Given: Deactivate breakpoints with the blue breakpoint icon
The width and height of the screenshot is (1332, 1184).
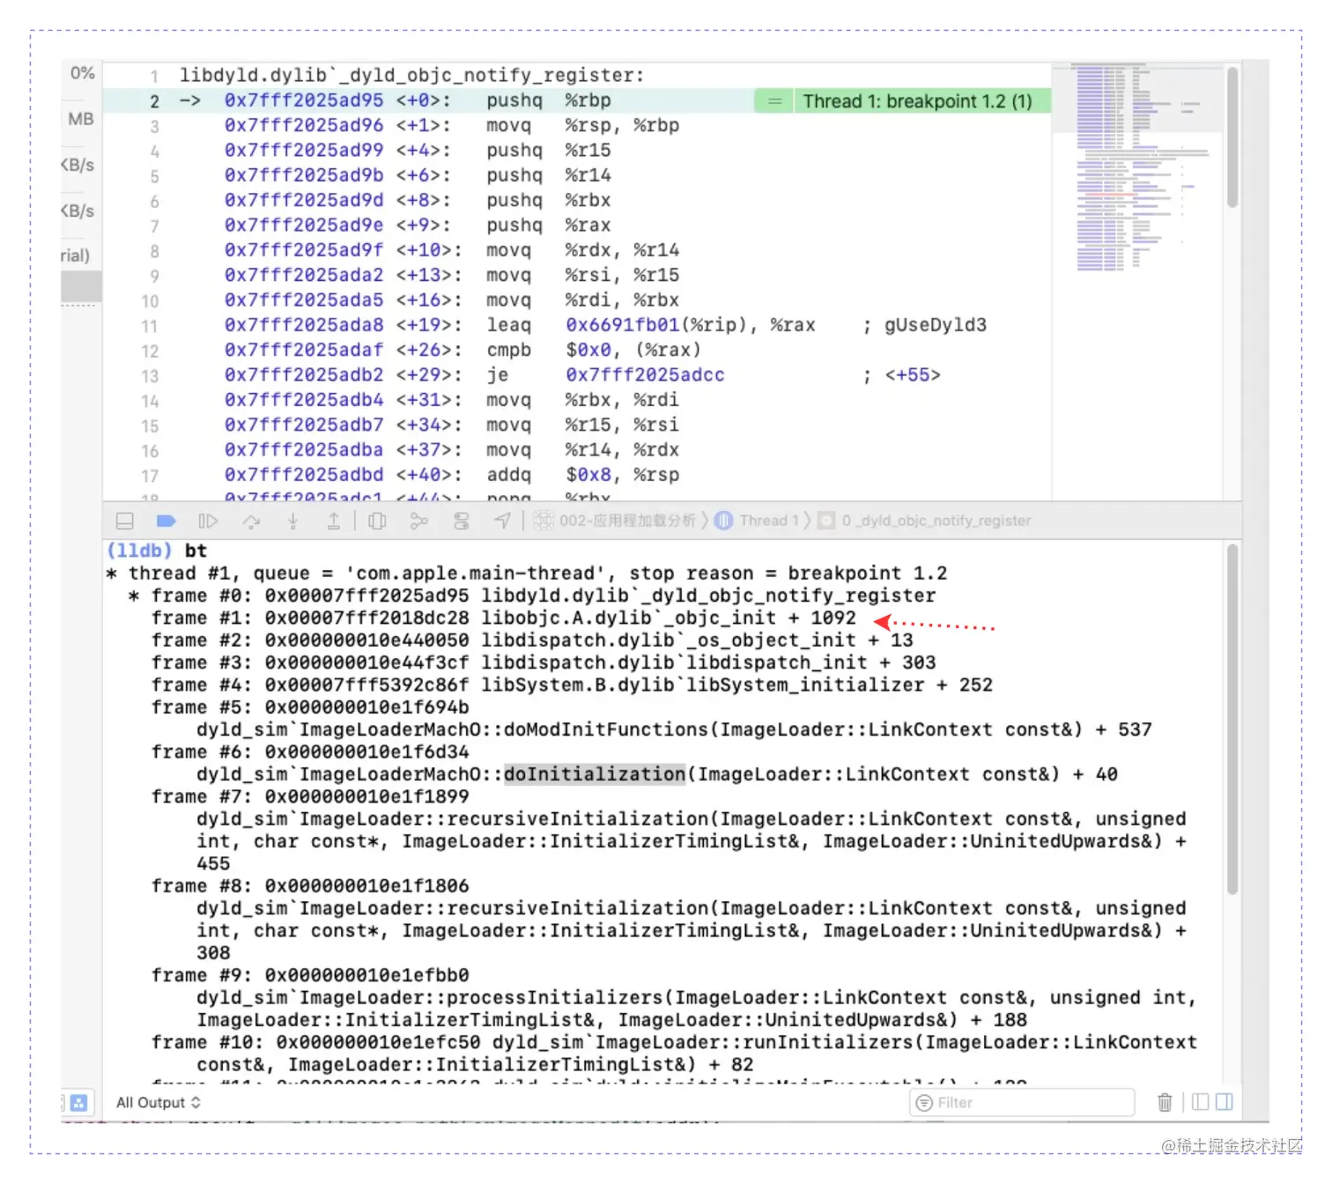Looking at the screenshot, I should (166, 521).
